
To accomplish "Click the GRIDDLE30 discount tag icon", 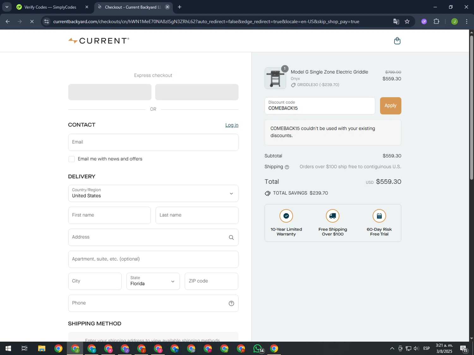I will tap(293, 85).
